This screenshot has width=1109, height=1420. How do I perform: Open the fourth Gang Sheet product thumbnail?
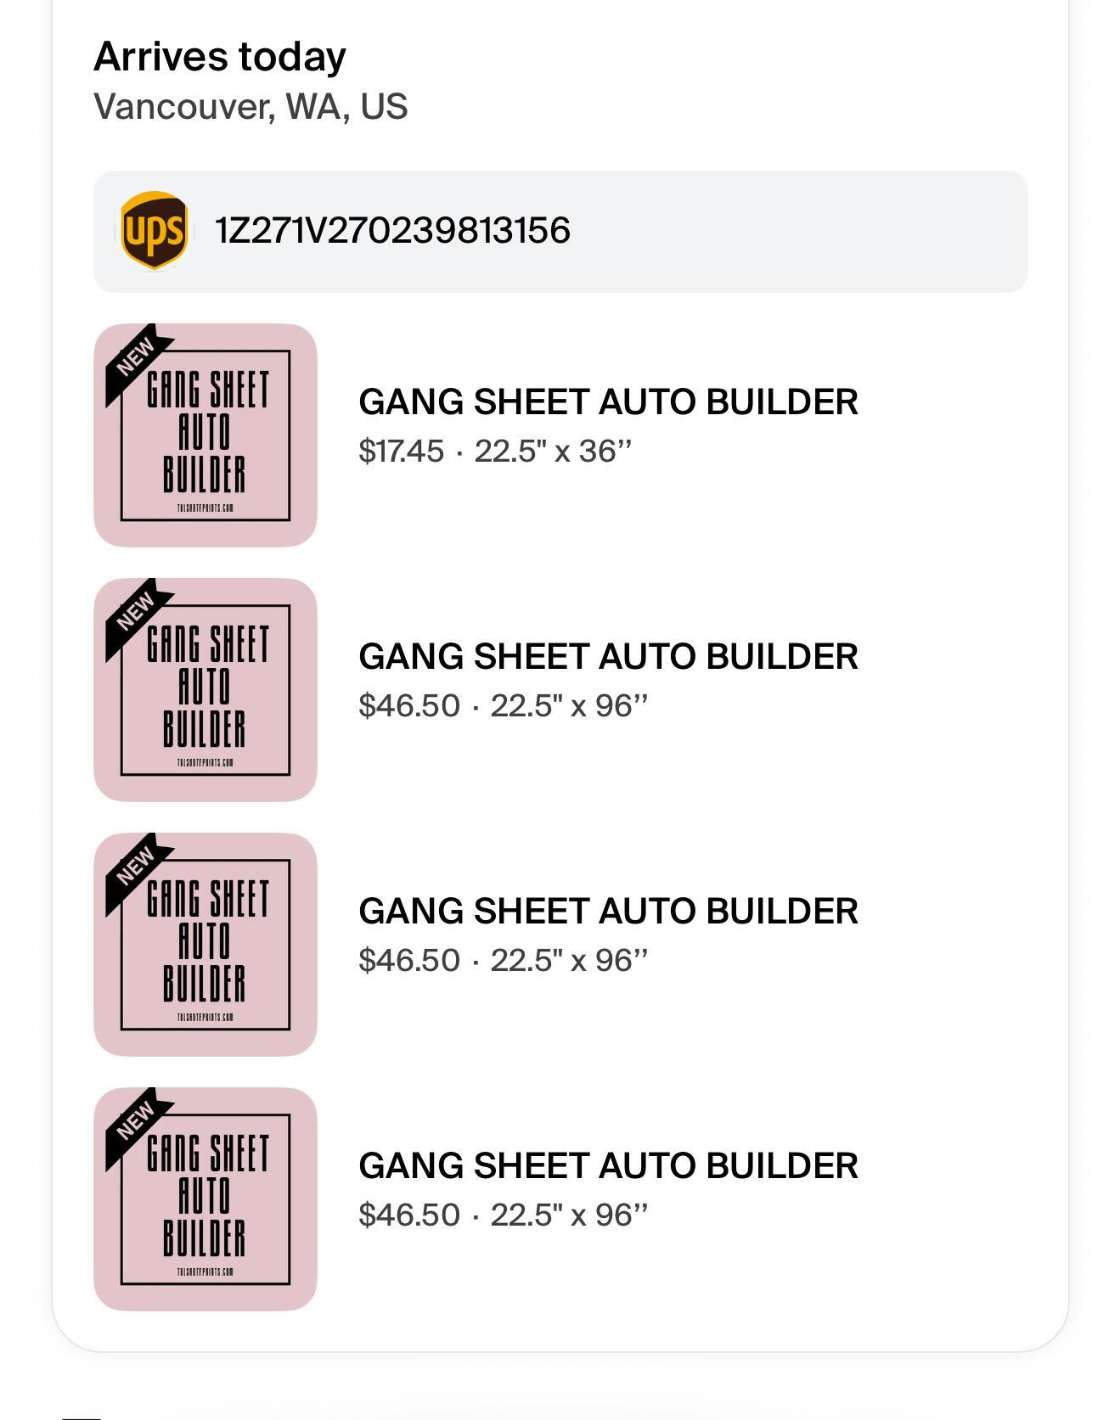click(x=205, y=1199)
